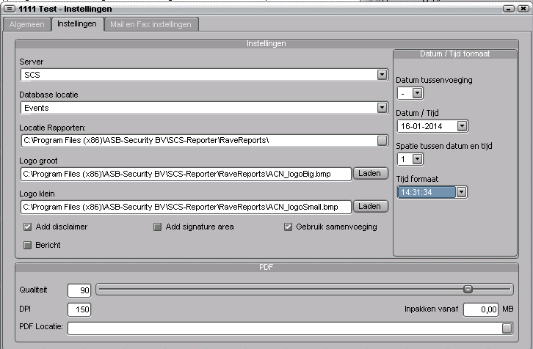The height and width of the screenshot is (349, 533).
Task: Open the Datum / Tijd format dropdown
Action: (x=462, y=126)
